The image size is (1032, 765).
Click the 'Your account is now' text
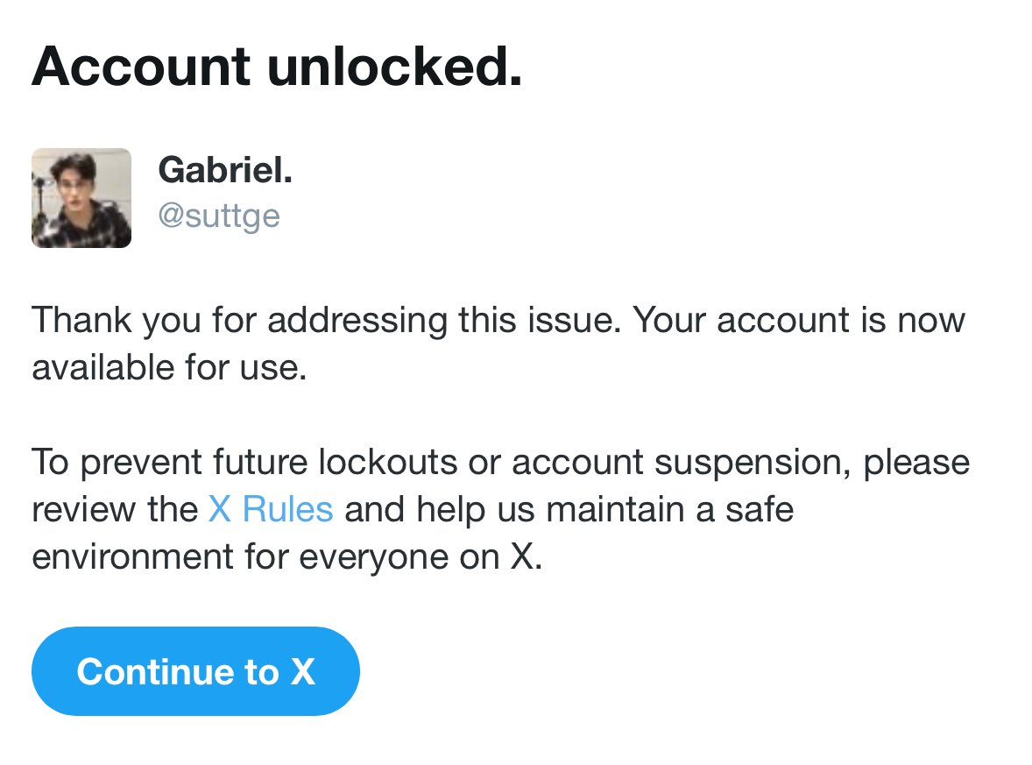pyautogui.click(x=799, y=321)
